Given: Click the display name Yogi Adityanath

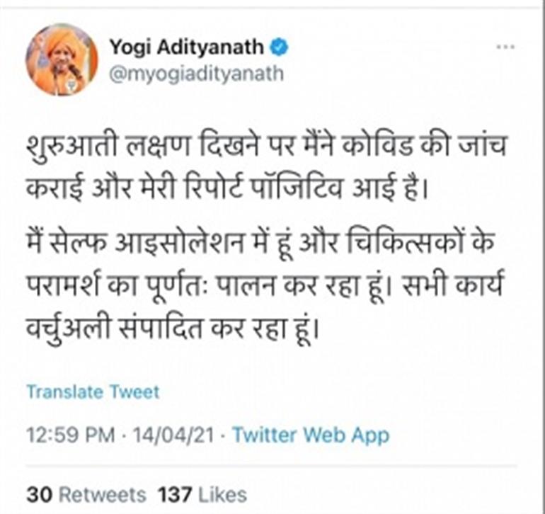Looking at the screenshot, I should 187,47.
